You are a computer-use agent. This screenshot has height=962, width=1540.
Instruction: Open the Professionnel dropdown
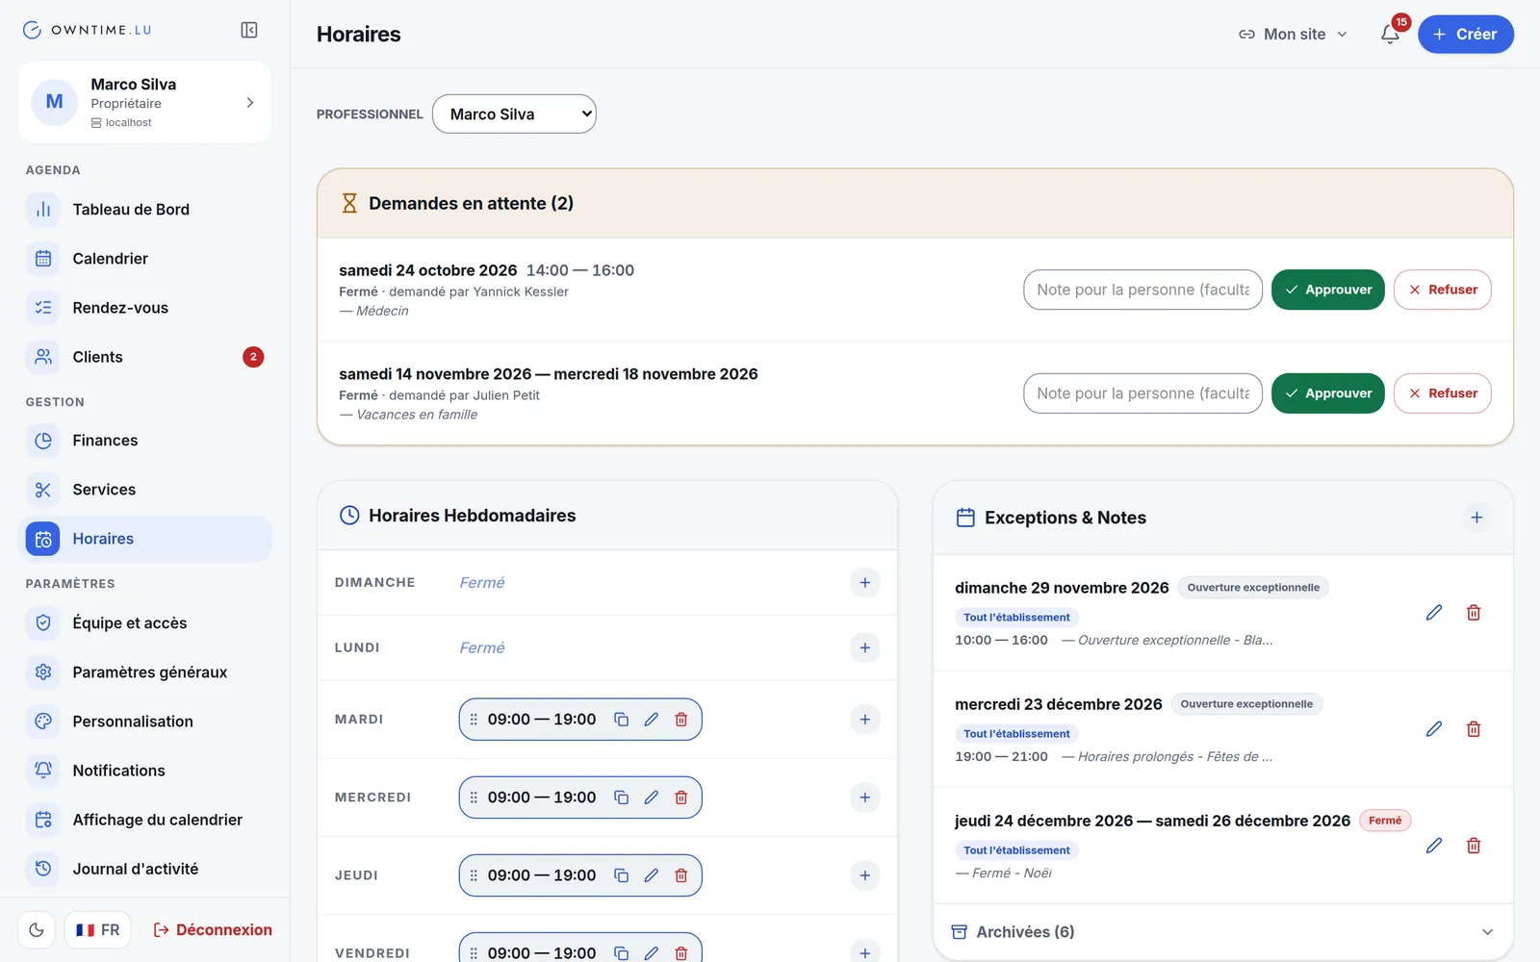click(x=514, y=114)
